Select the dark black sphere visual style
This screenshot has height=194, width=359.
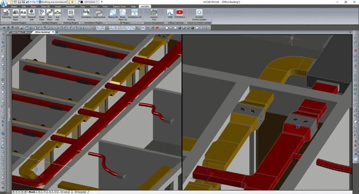click(193, 28)
